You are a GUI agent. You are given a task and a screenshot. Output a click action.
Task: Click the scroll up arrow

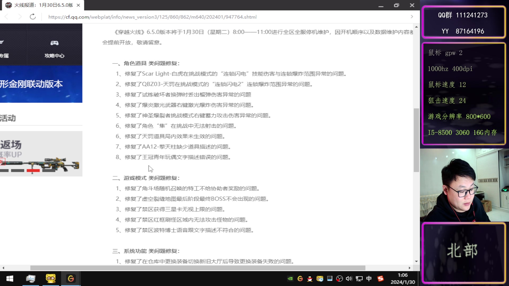tap(416, 27)
